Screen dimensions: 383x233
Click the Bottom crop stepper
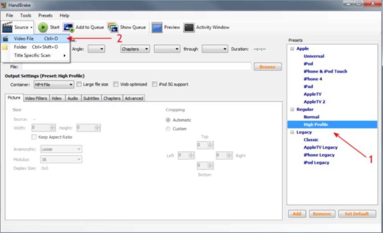(x=205, y=165)
